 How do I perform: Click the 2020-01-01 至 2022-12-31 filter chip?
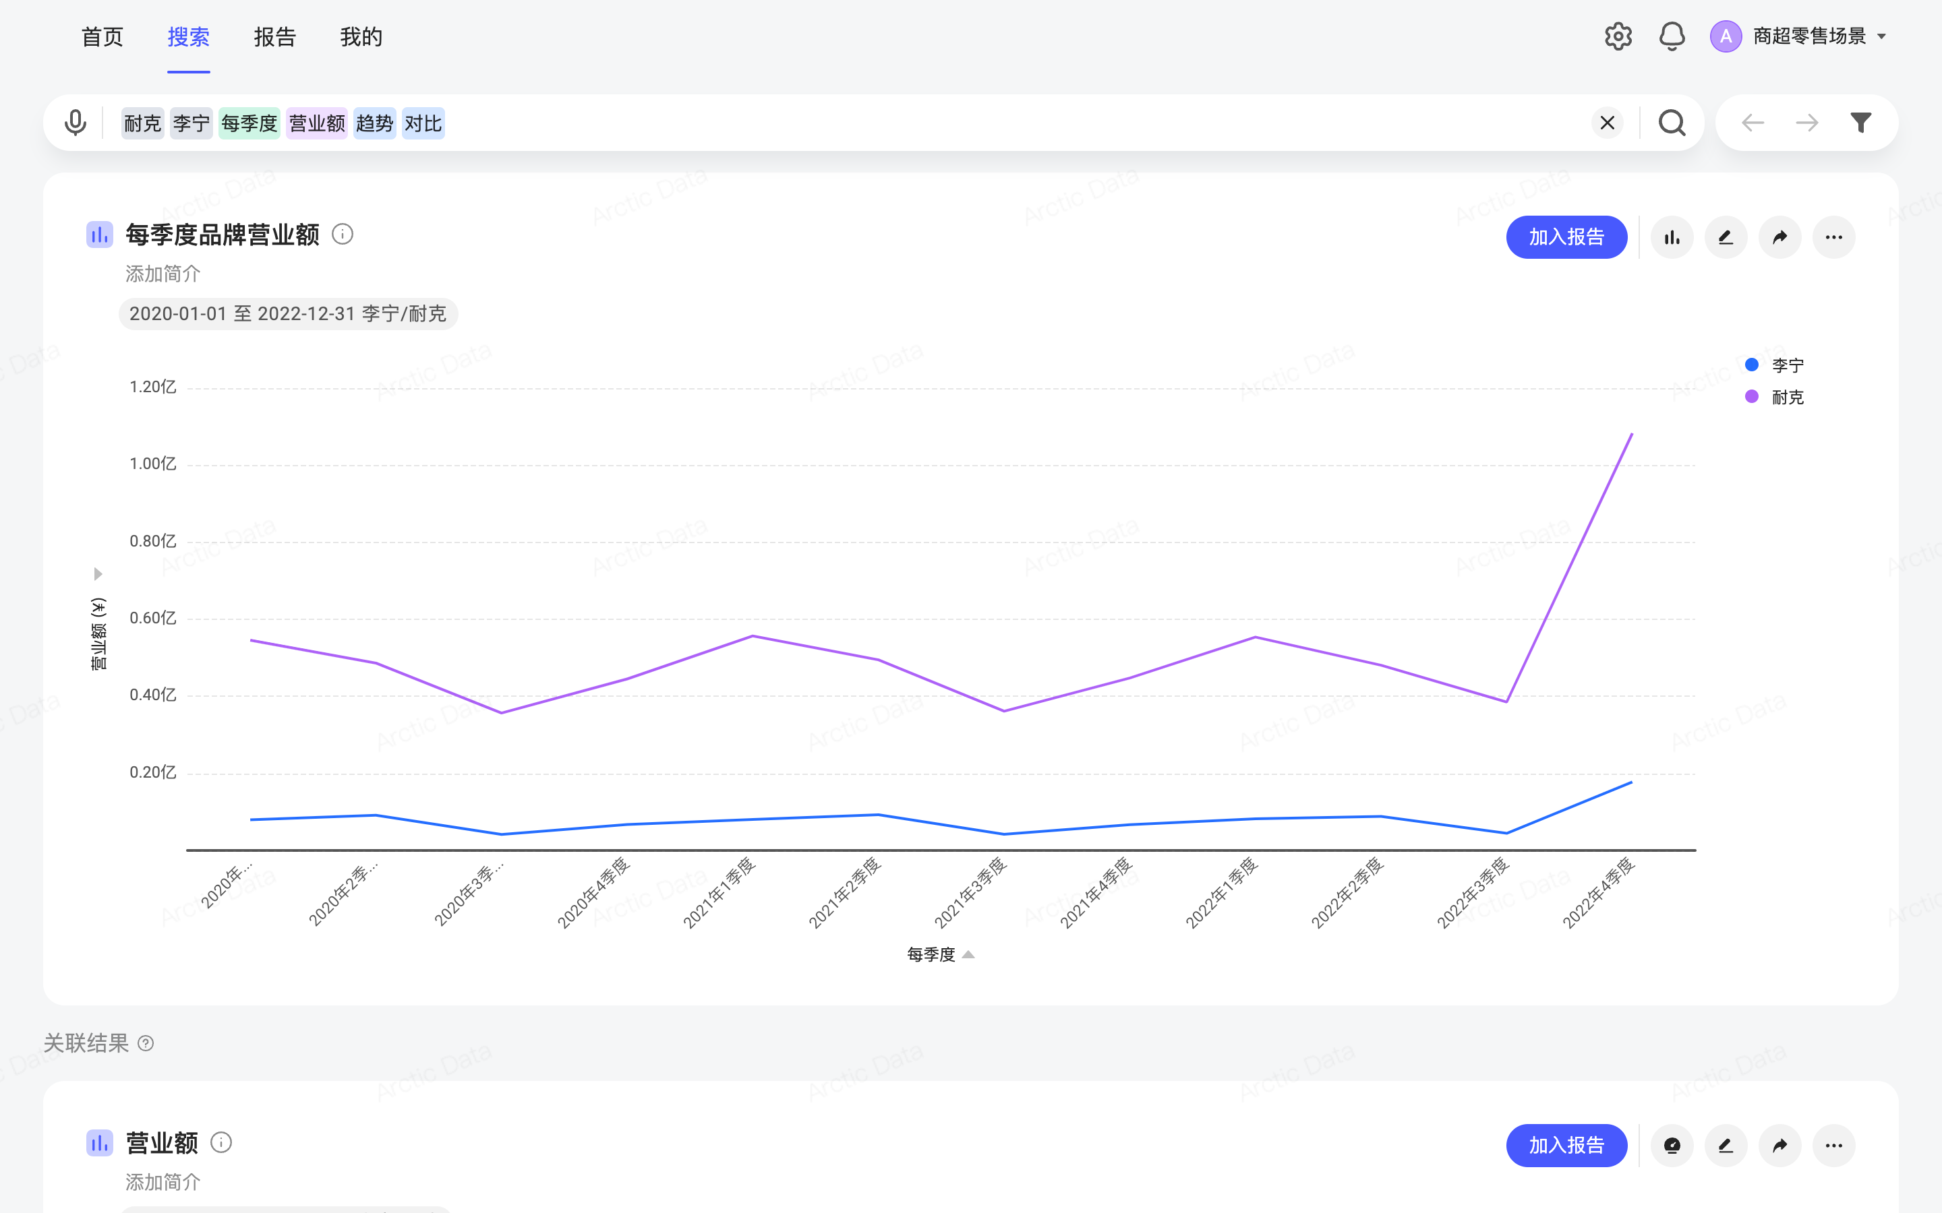(288, 313)
